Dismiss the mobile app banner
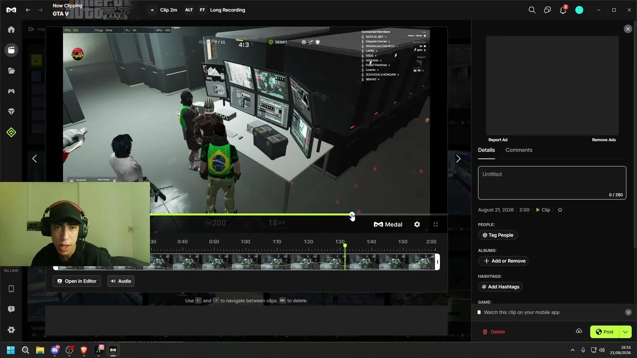The height and width of the screenshot is (358, 637). [628, 312]
